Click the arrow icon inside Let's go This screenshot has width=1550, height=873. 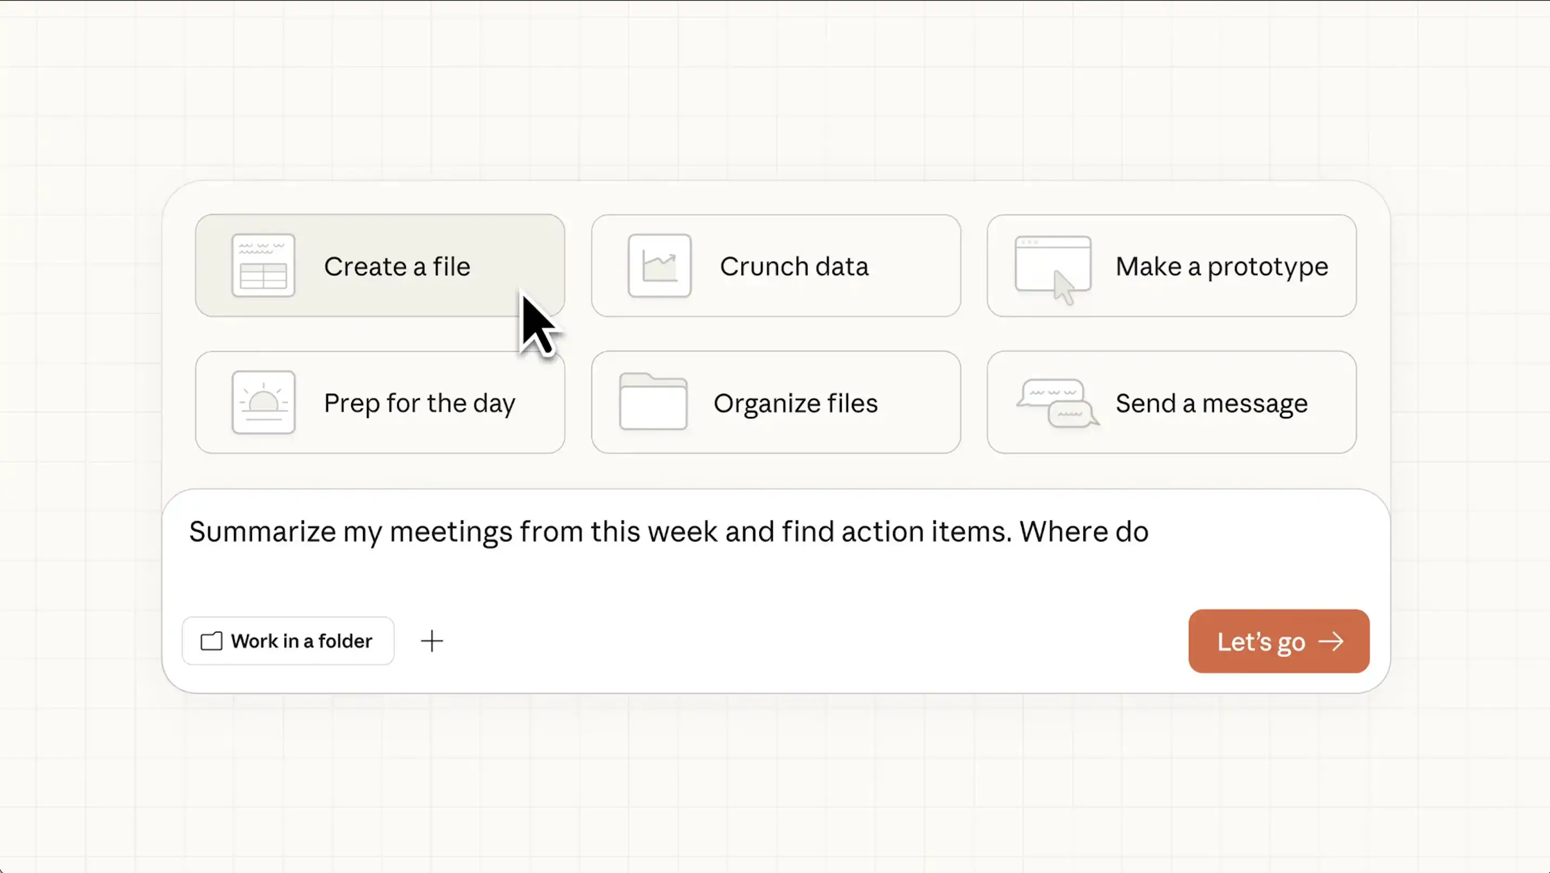[1331, 642]
